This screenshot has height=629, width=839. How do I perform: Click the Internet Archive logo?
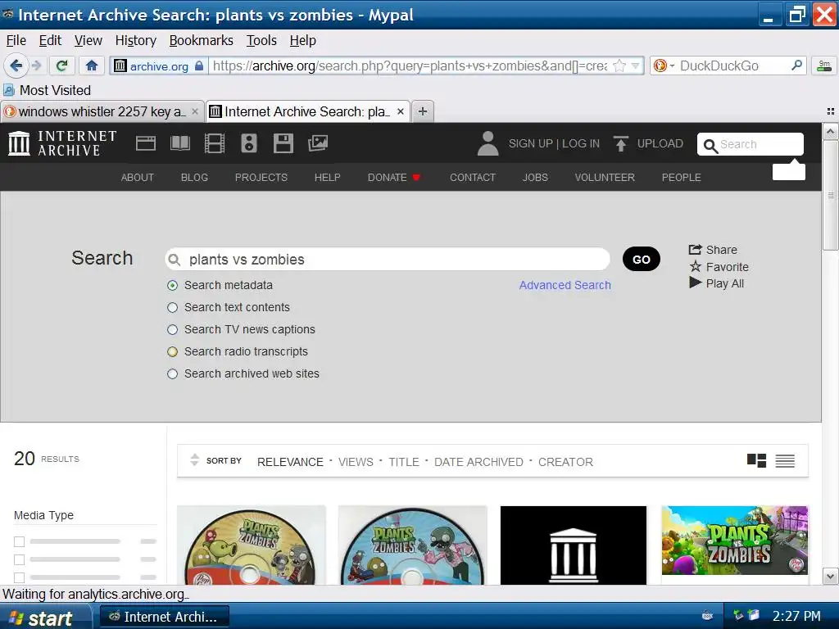tap(62, 143)
